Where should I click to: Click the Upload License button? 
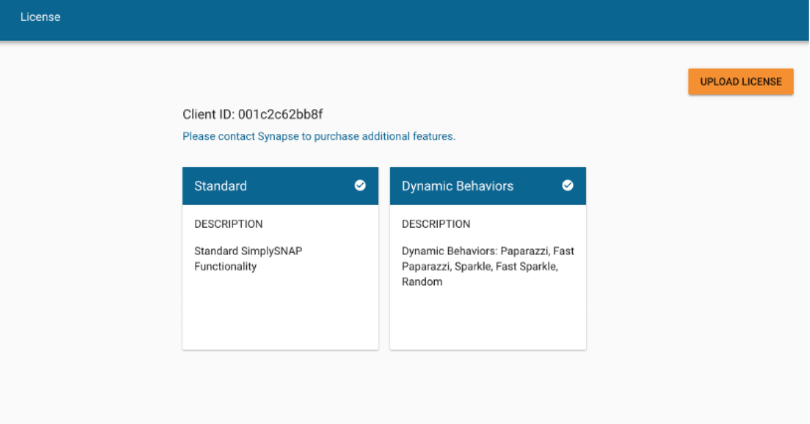coord(741,82)
